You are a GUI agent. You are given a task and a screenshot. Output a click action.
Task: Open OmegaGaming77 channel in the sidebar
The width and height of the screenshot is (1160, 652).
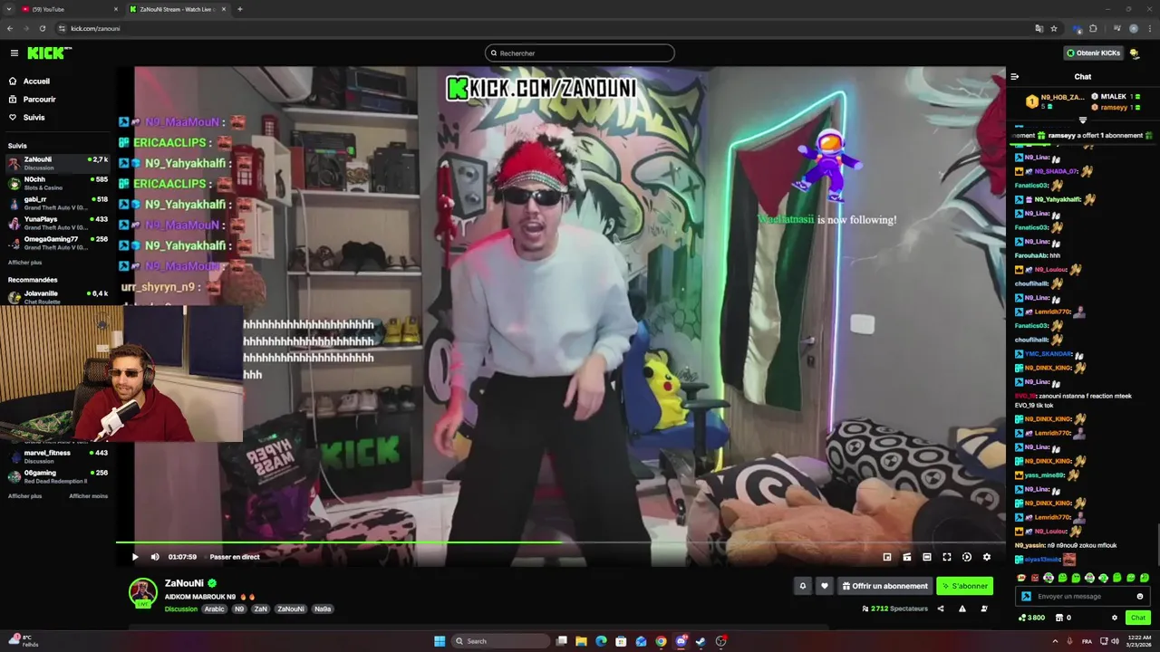tap(58, 243)
